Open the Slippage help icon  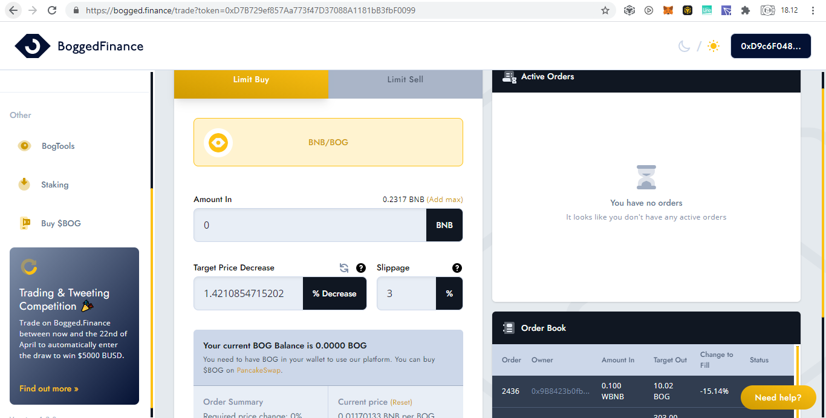[x=457, y=268]
